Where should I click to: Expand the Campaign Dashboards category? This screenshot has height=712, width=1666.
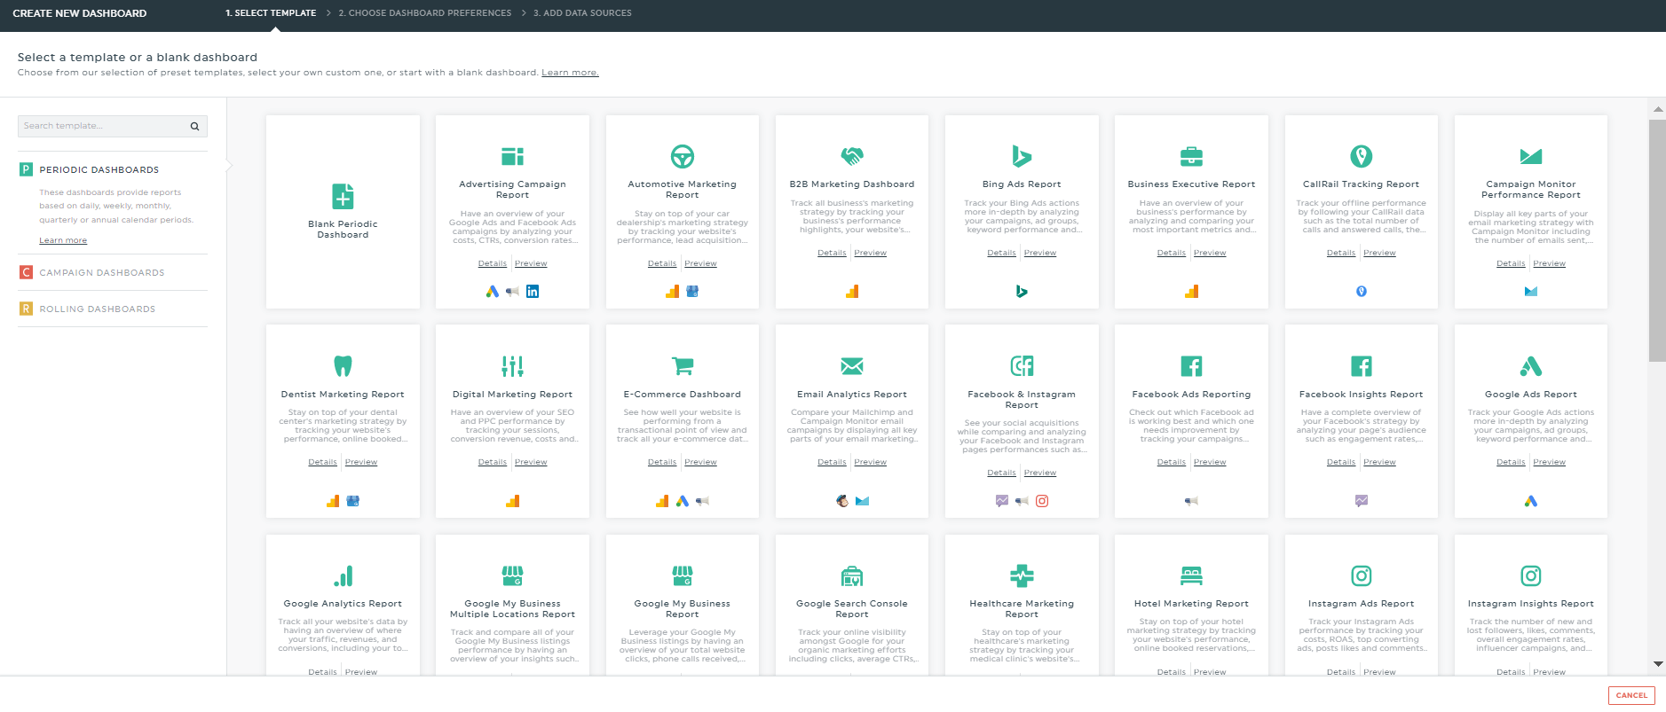[101, 272]
